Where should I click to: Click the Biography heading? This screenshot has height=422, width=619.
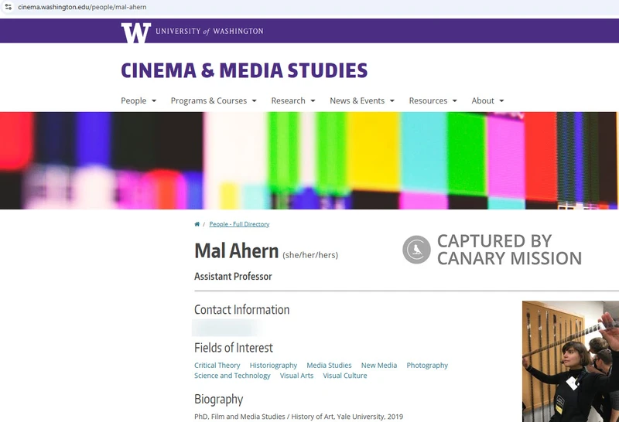click(x=219, y=399)
